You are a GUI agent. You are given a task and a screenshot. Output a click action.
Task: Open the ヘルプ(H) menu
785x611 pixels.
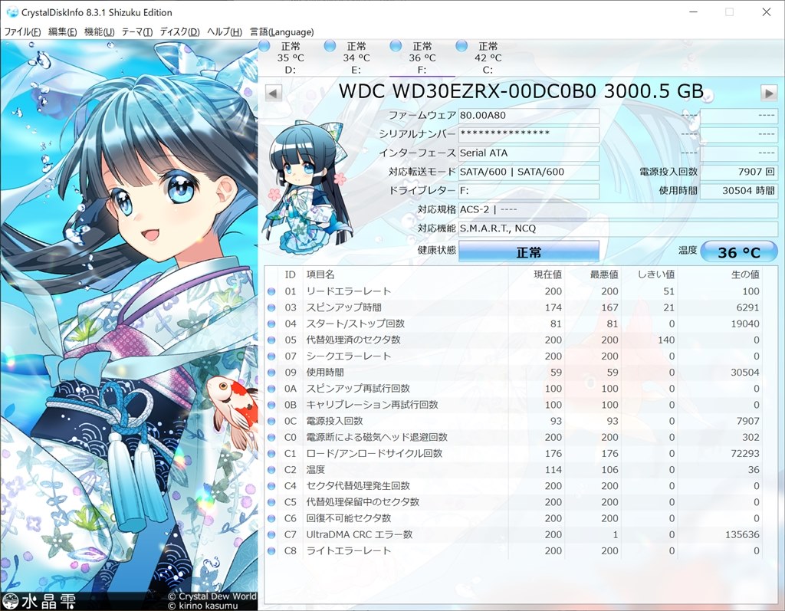[x=225, y=31]
